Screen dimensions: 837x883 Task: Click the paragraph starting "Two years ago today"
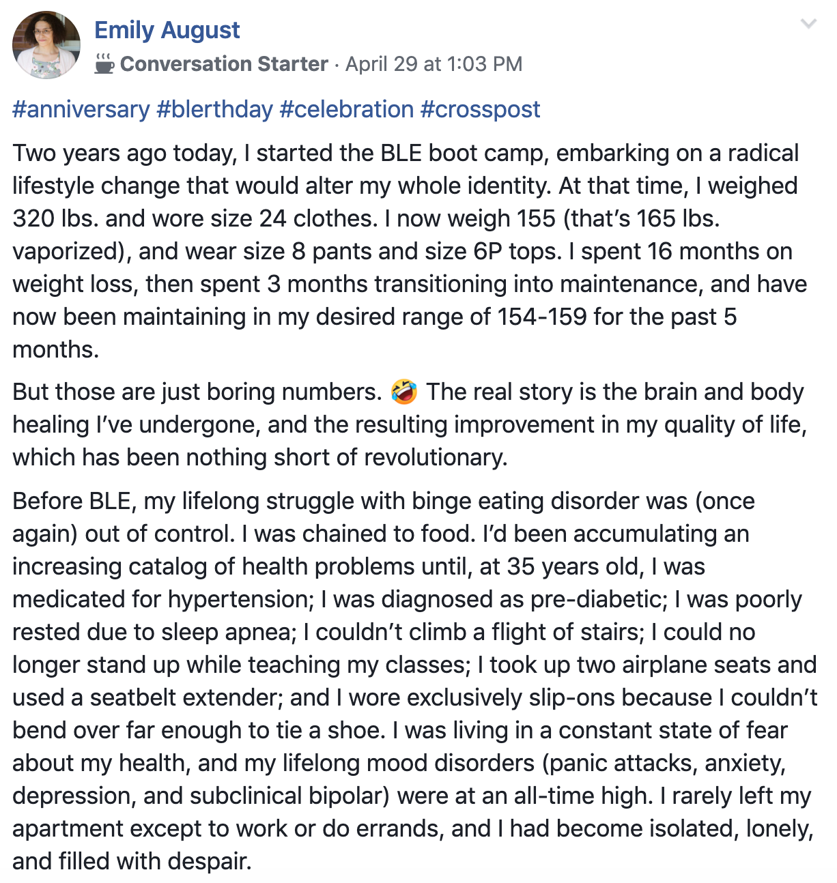410,251
